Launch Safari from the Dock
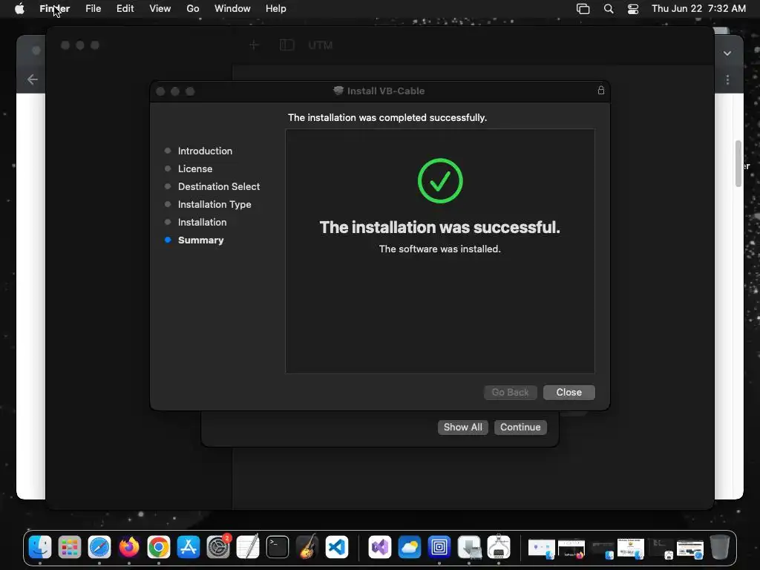 click(99, 547)
